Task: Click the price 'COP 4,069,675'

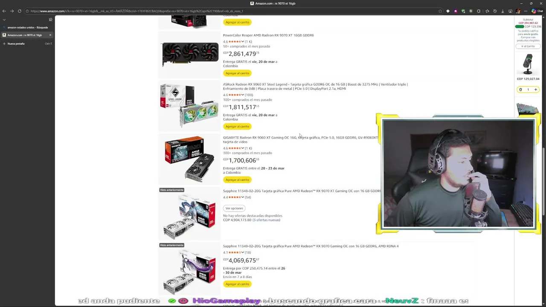Action: click(x=241, y=260)
